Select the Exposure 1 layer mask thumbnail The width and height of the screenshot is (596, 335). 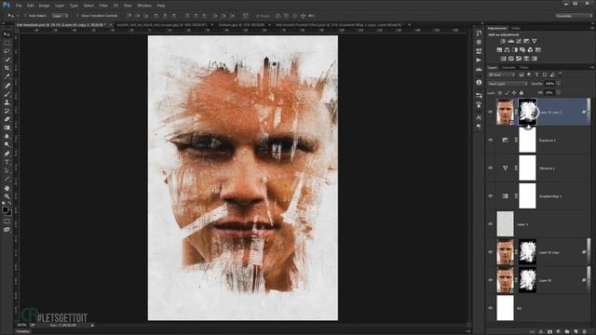[528, 140]
